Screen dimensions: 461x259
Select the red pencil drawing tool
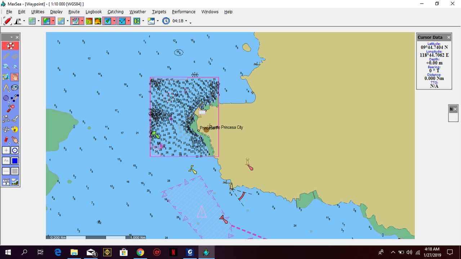pos(6,140)
